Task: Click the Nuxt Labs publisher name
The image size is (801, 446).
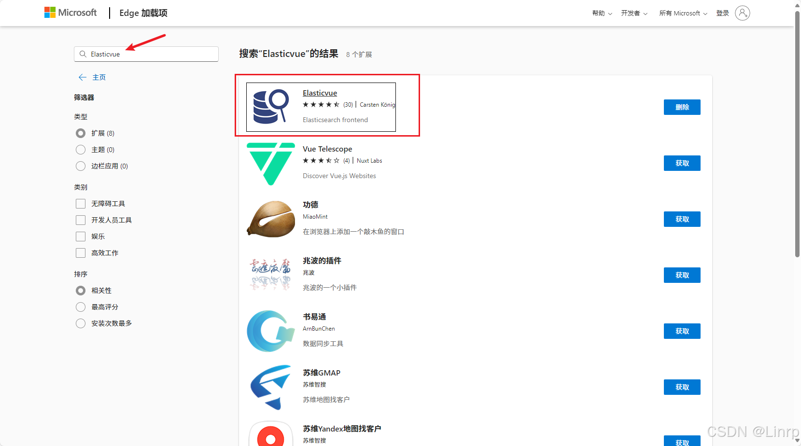Action: pyautogui.click(x=369, y=161)
